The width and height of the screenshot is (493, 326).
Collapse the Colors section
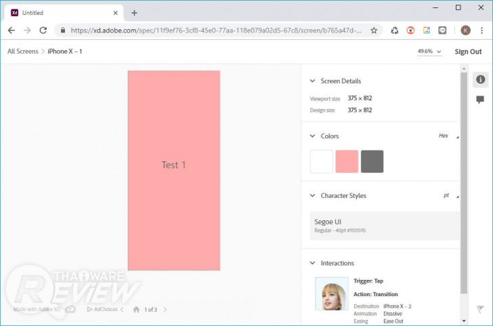(313, 136)
